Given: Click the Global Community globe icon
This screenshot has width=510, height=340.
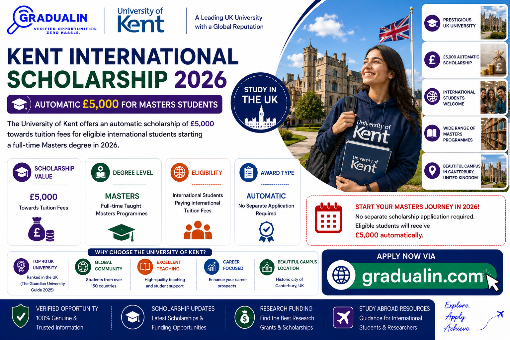Looking at the screenshot, I should click(x=83, y=267).
